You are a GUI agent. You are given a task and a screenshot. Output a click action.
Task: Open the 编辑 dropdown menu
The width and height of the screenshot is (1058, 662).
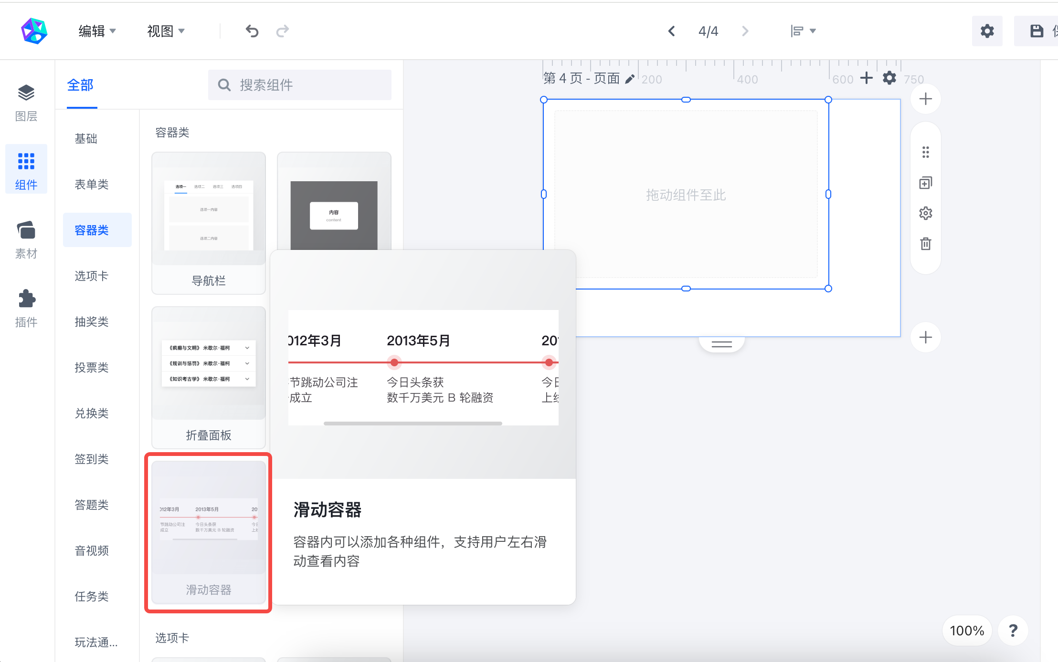(97, 31)
